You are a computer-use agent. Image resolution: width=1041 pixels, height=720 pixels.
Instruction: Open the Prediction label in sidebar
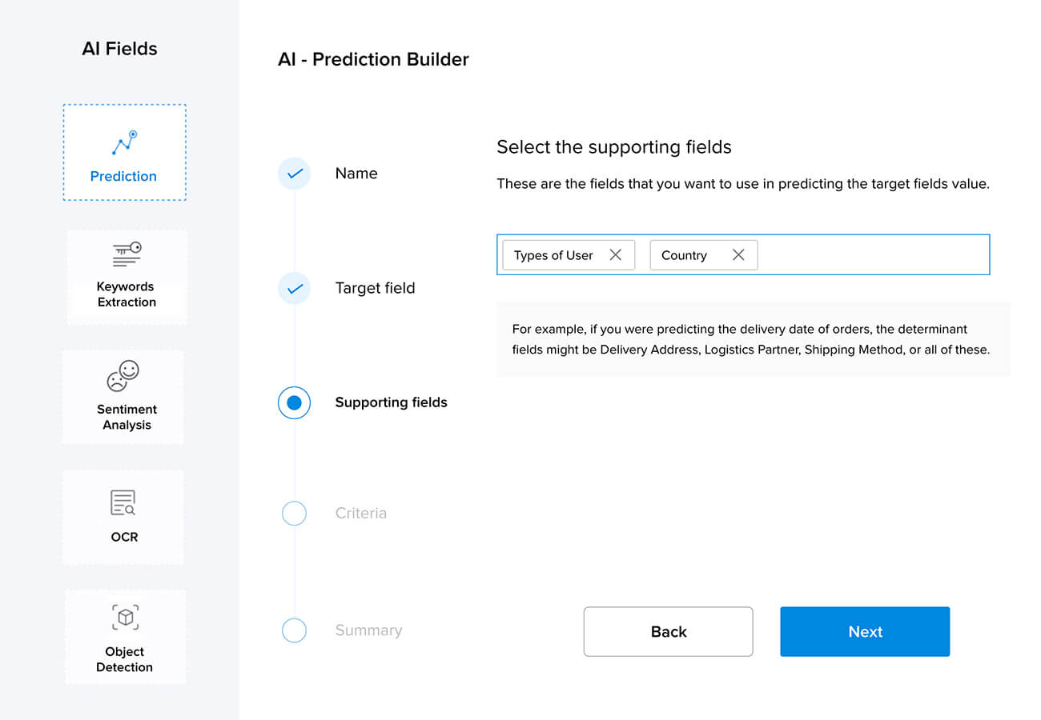pos(123,177)
